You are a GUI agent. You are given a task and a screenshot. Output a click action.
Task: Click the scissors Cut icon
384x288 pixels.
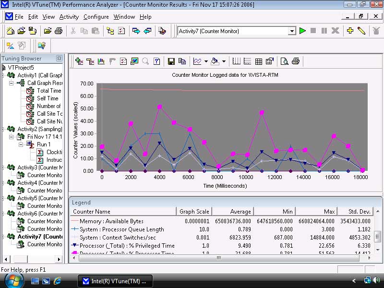[x=73, y=31]
